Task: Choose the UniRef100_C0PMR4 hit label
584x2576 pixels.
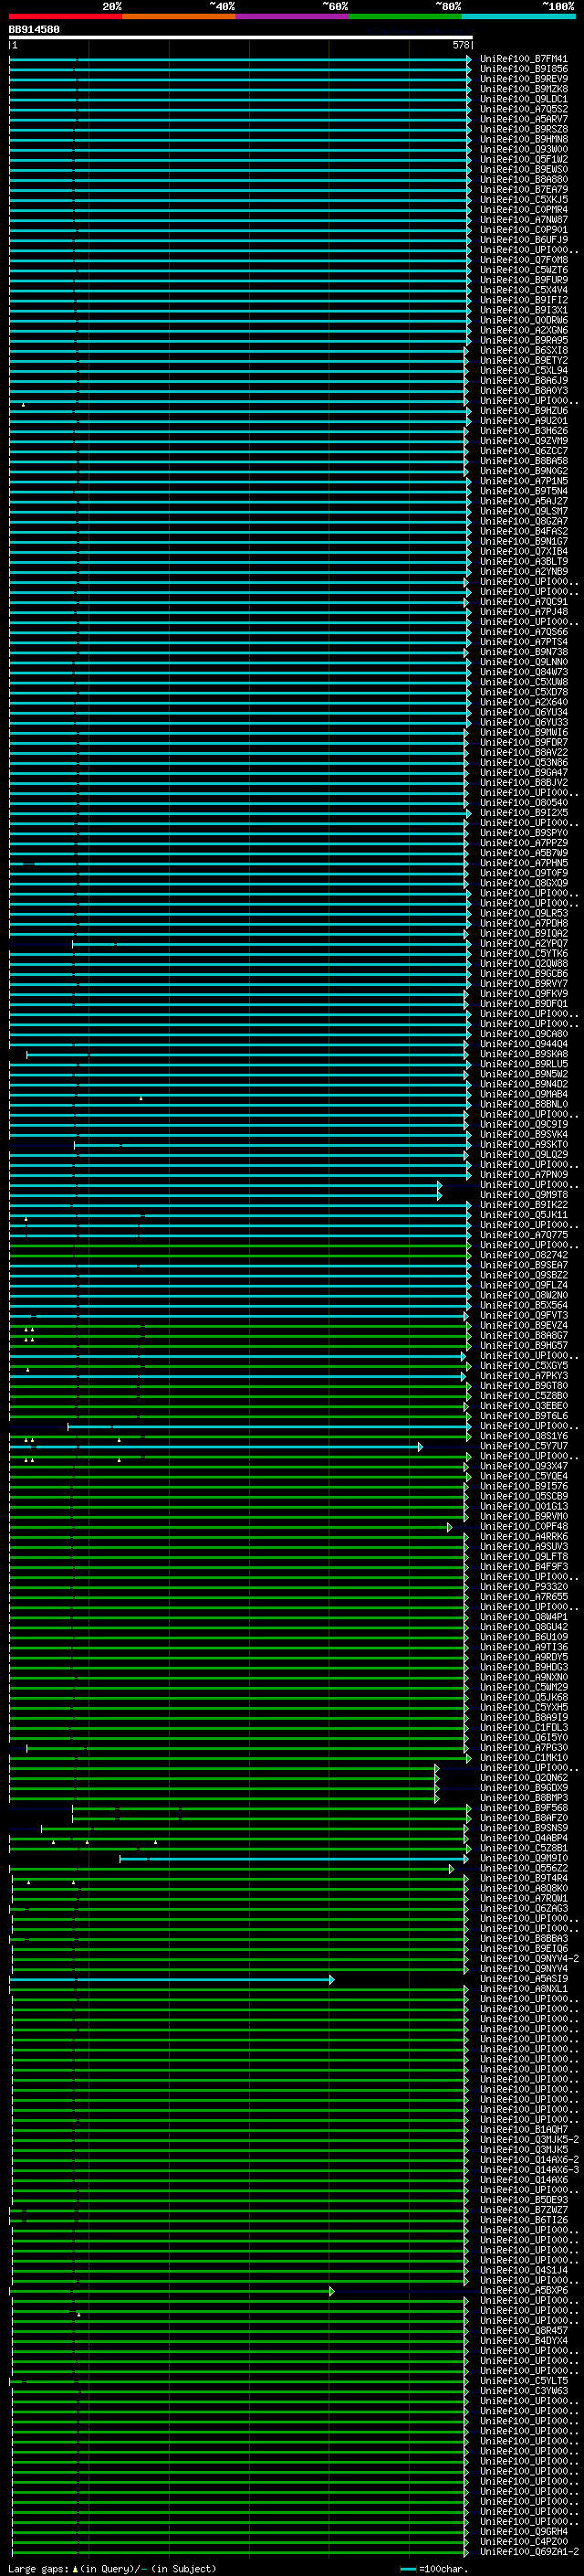Action: (523, 209)
